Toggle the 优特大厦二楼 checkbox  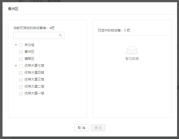point(21,87)
